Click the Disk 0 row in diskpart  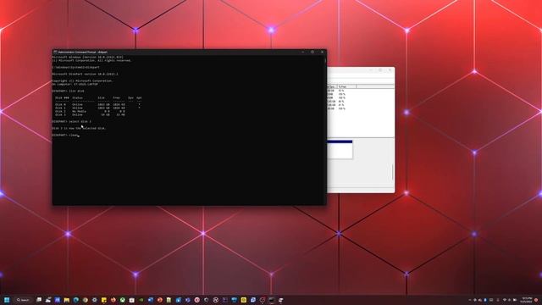(97, 104)
